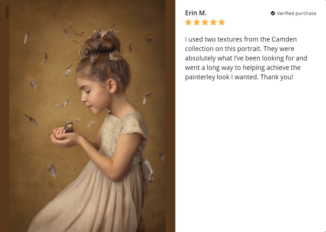
Task: Click the 'Verified purchase' label text
Action: [296, 13]
